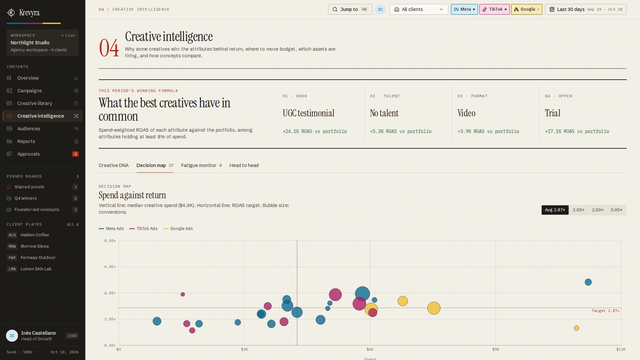The height and width of the screenshot is (360, 640).
Task: Click the Overview chart icon in sidebar
Action: [76, 78]
